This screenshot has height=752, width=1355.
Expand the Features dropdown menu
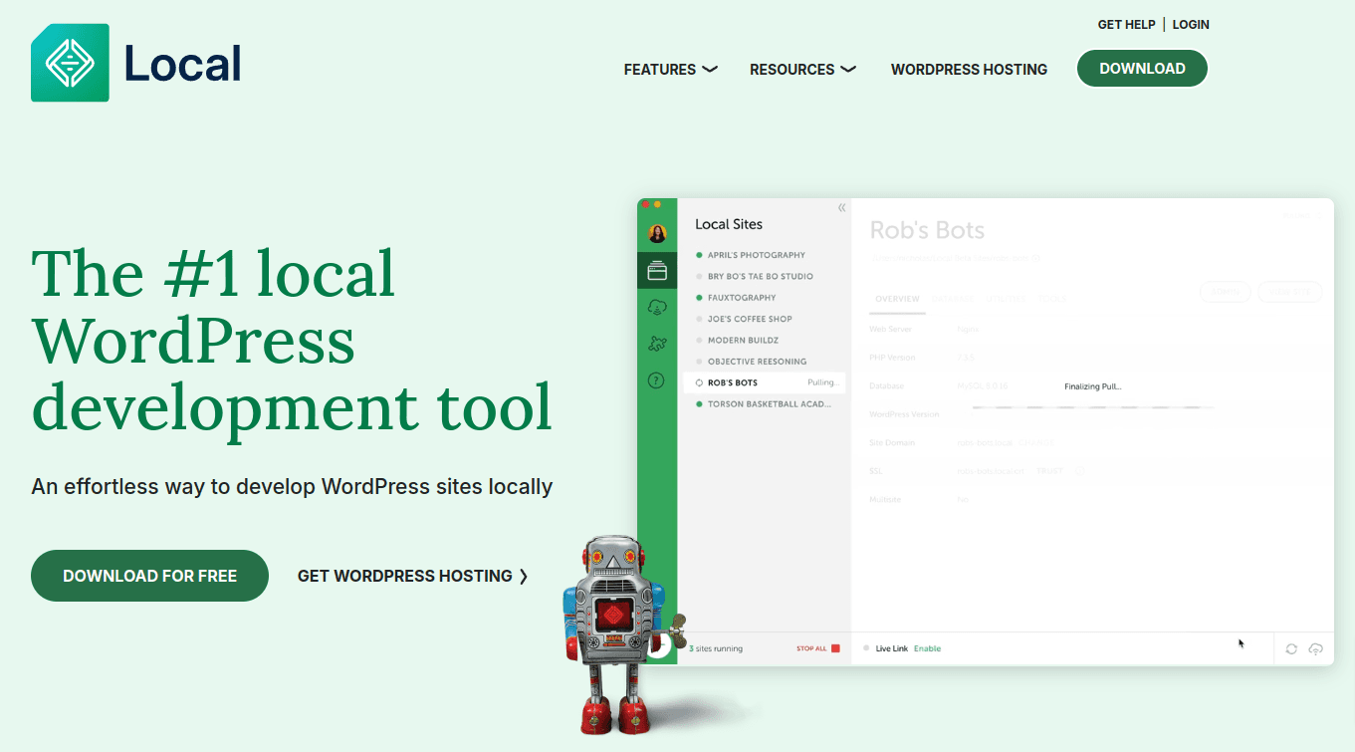coord(670,70)
